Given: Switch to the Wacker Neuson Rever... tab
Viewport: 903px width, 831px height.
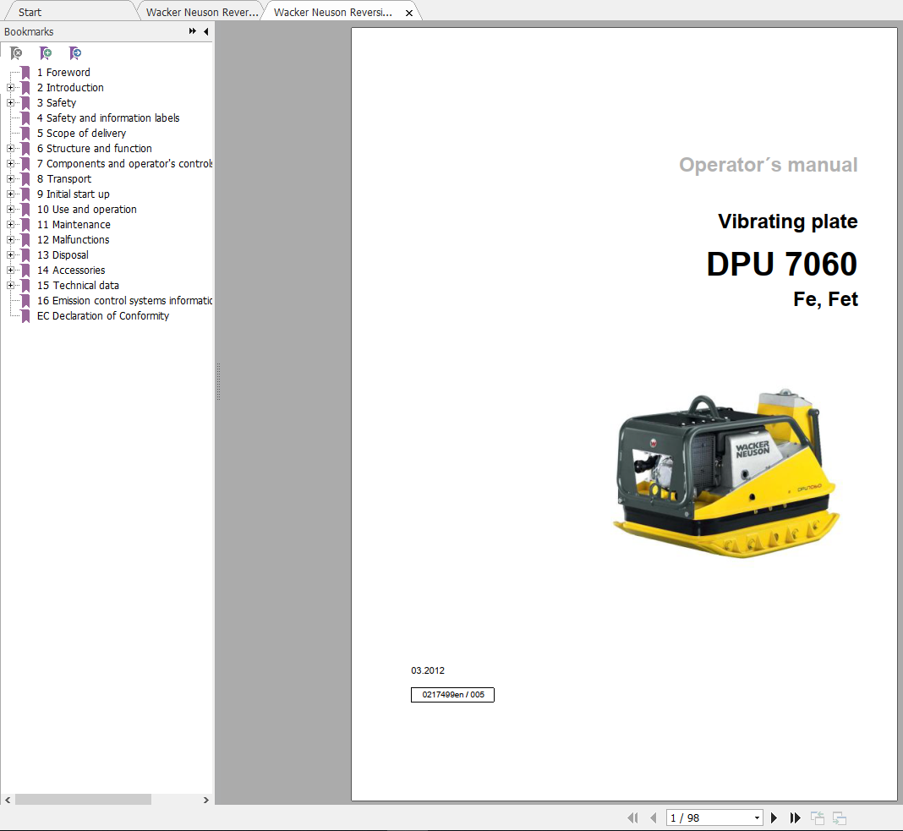Looking at the screenshot, I should [x=201, y=12].
